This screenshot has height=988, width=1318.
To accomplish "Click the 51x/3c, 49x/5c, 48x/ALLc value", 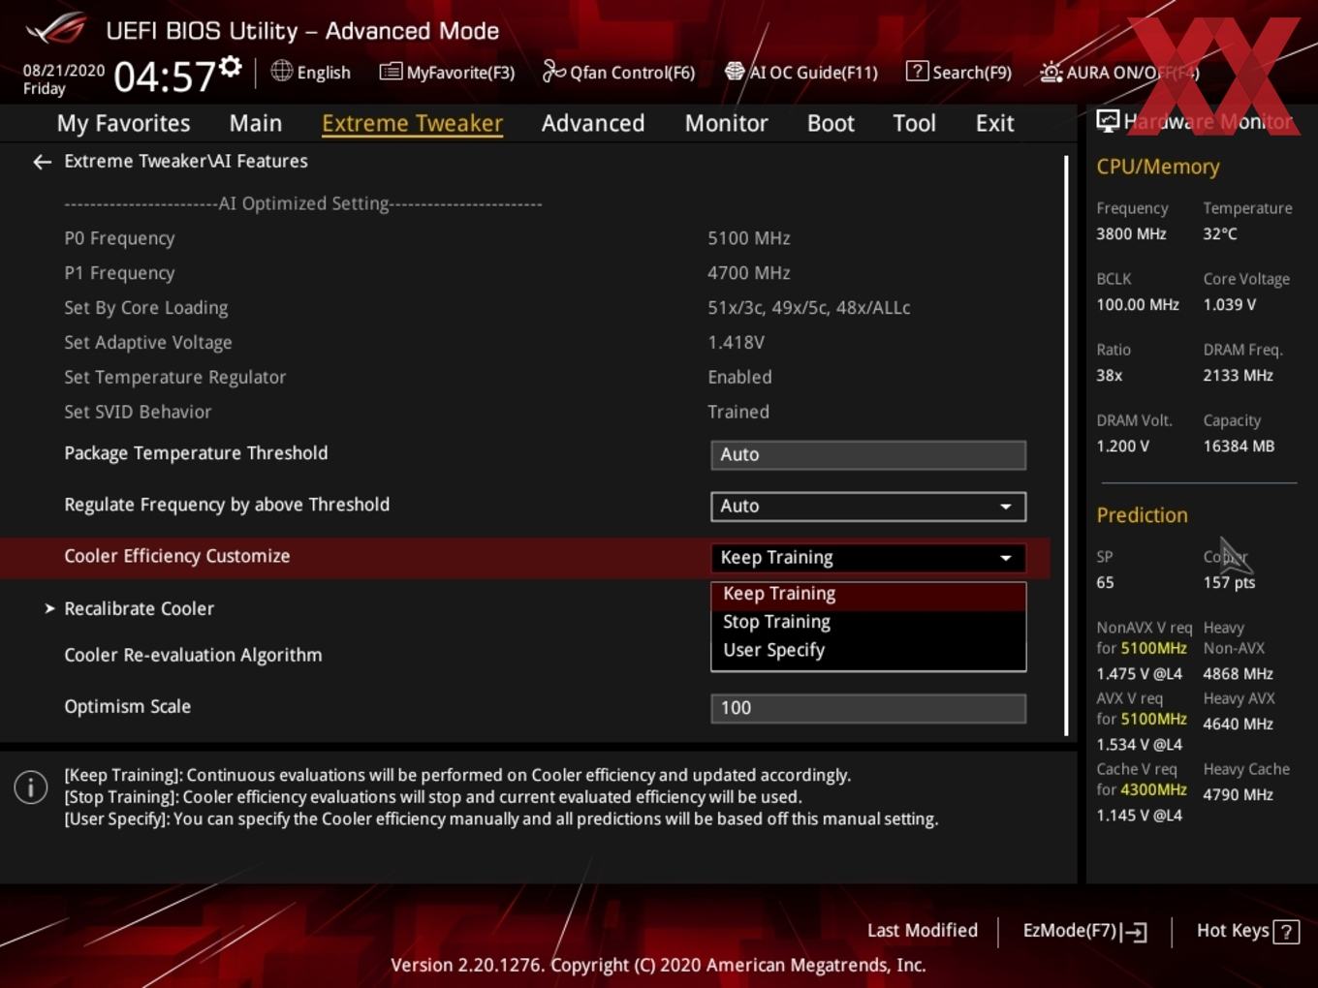I will click(x=808, y=308).
